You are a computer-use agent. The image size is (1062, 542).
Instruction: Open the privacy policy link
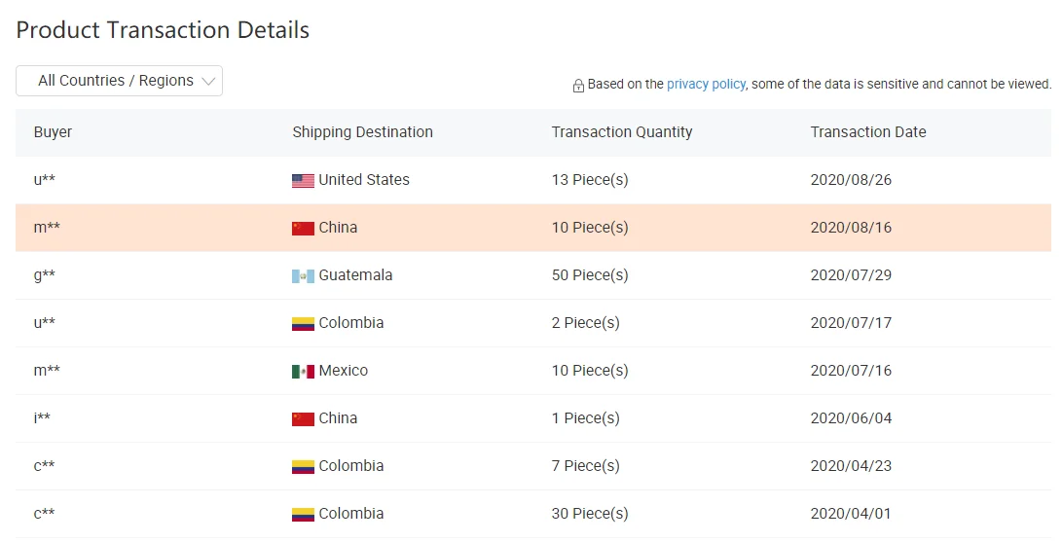click(706, 84)
